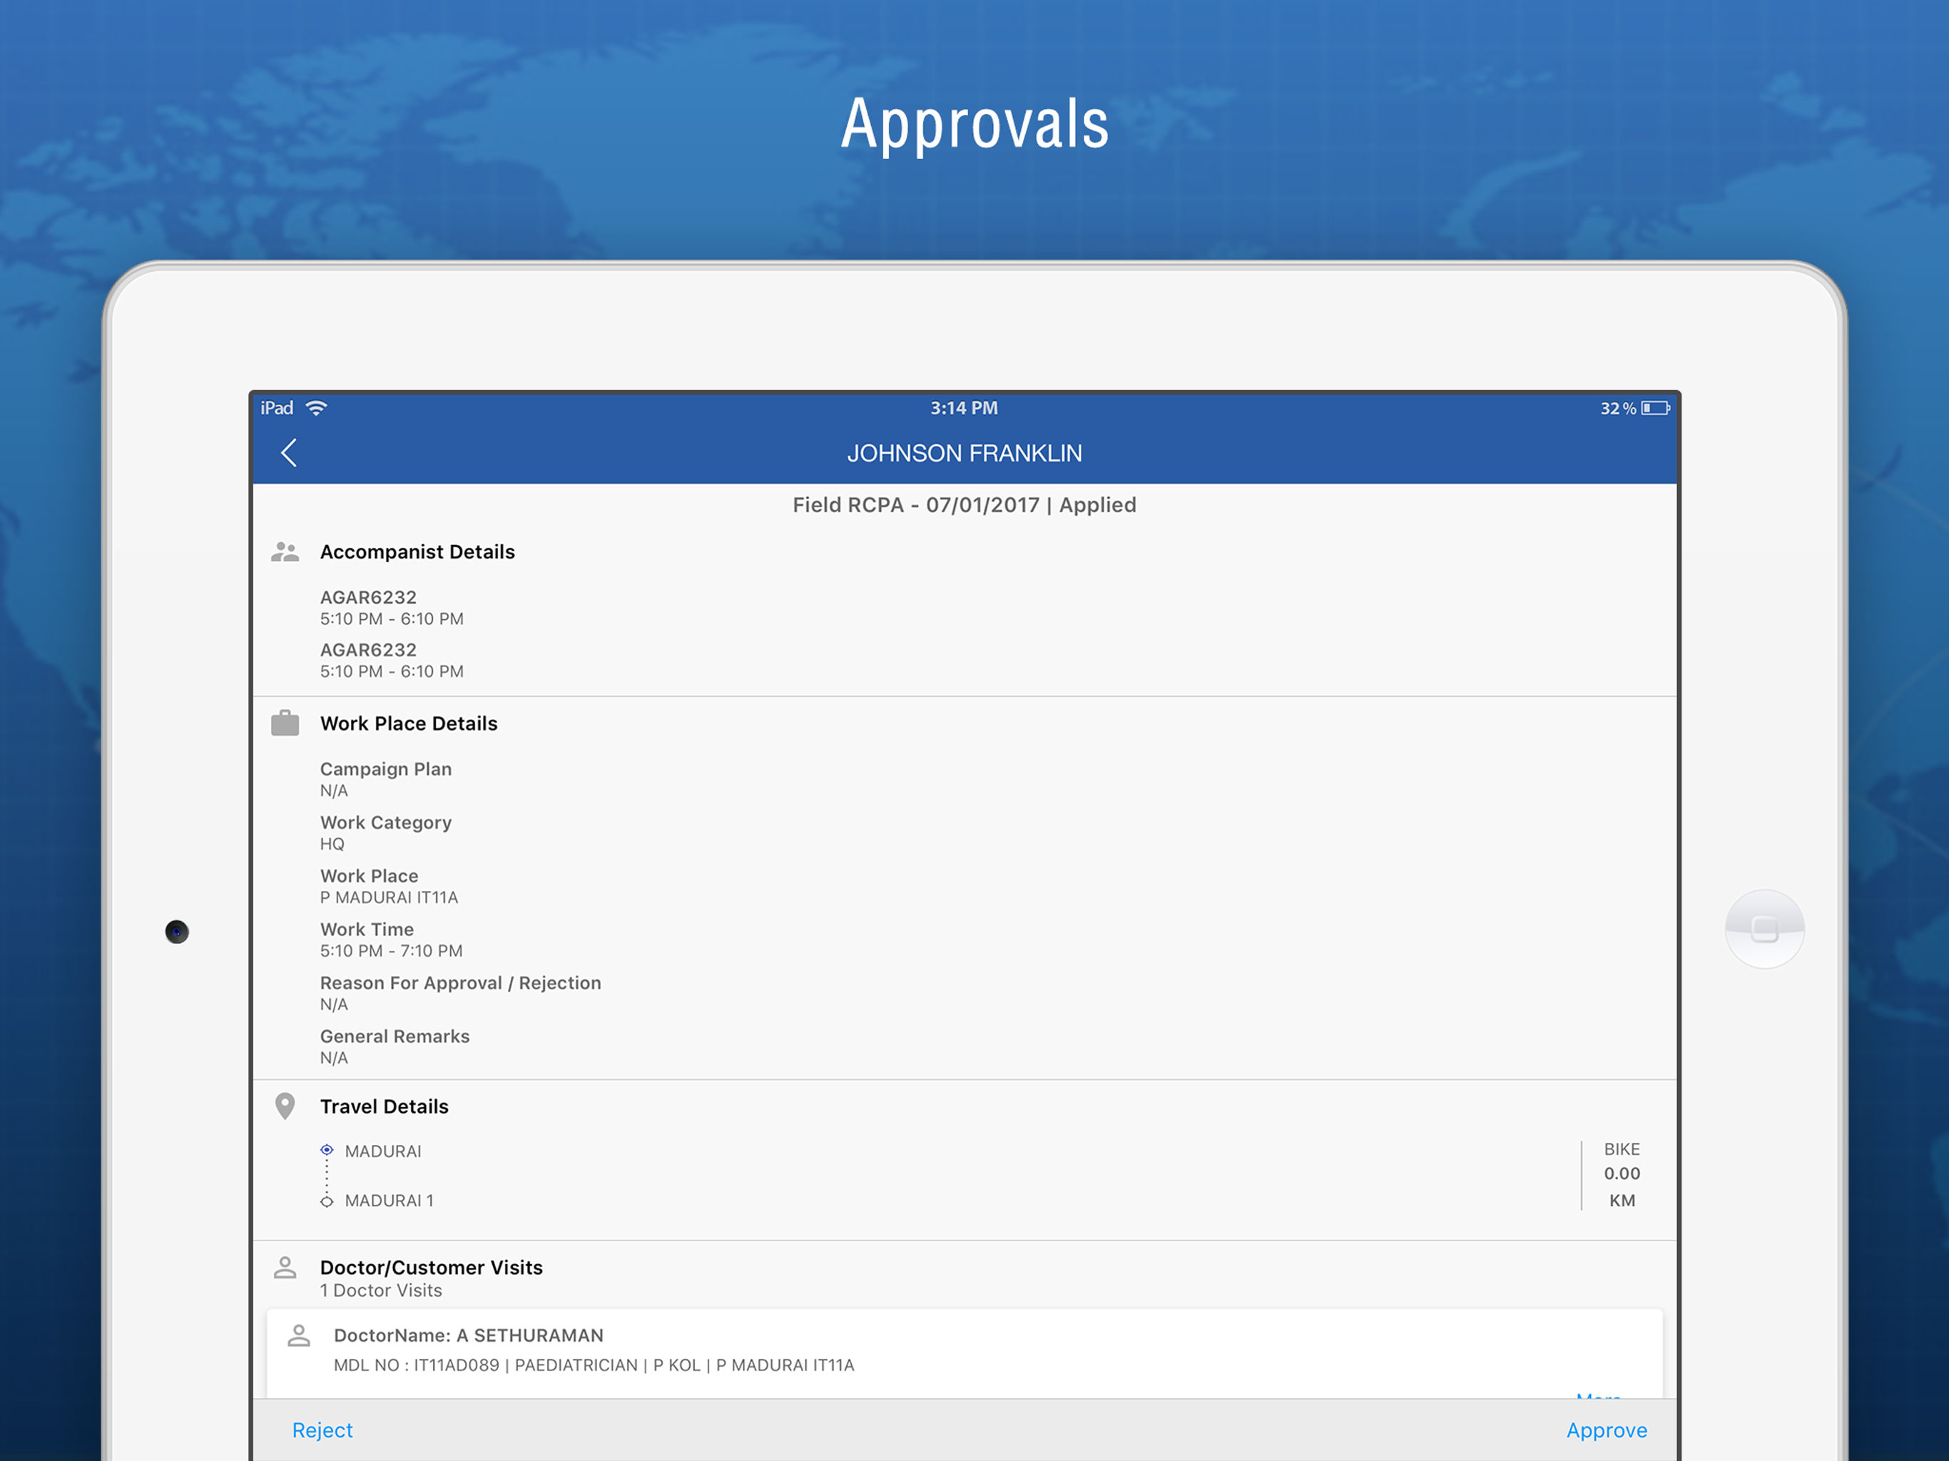The height and width of the screenshot is (1461, 1949).
Task: Open the More link on doctor card
Action: point(1598,1396)
